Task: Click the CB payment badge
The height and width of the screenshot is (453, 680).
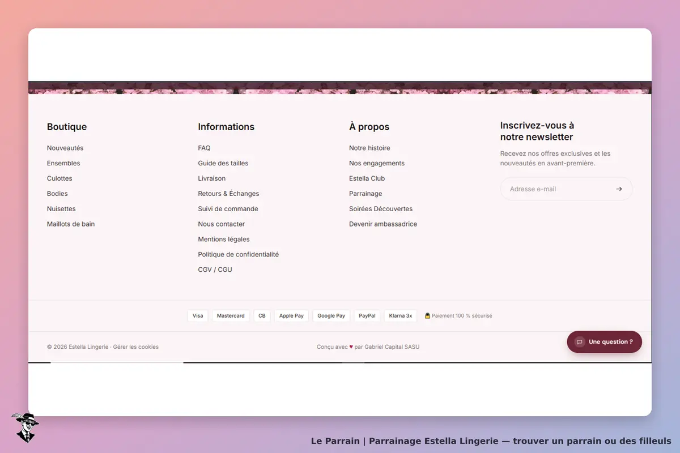Action: tap(262, 316)
